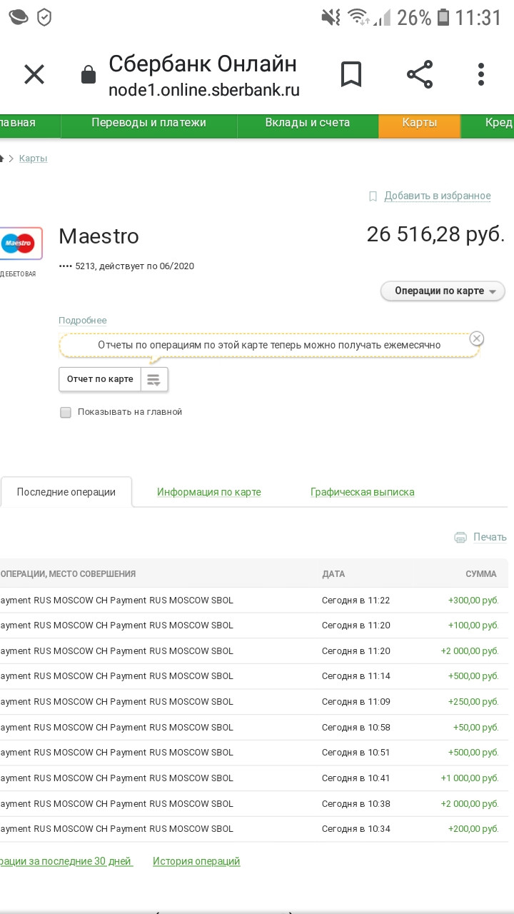Select the +50,00 руб. operation amount
The image size is (514, 914).
(x=476, y=728)
